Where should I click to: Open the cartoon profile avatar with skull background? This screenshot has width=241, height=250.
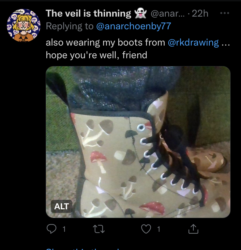pos(23,25)
